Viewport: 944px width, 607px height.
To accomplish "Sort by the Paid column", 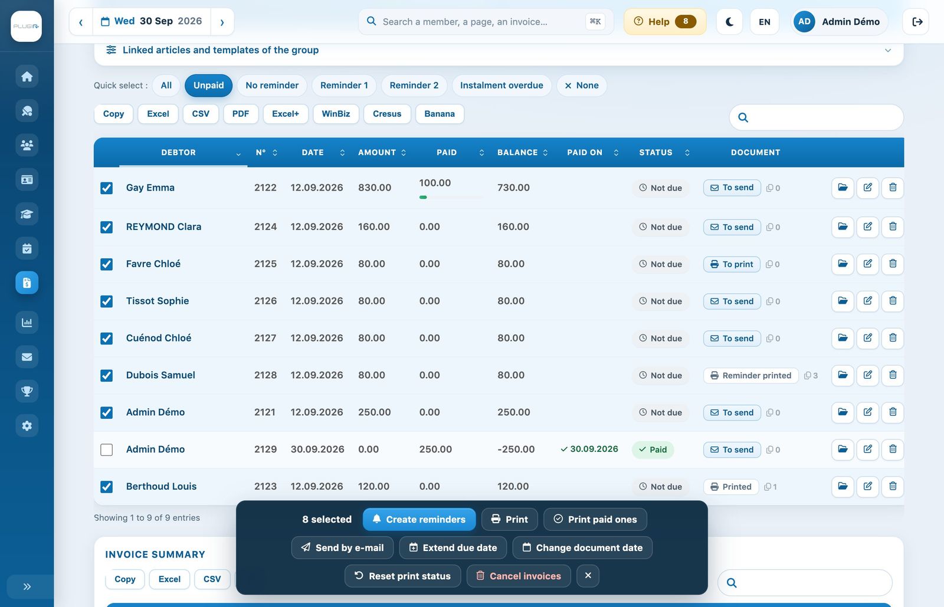I will [x=451, y=152].
